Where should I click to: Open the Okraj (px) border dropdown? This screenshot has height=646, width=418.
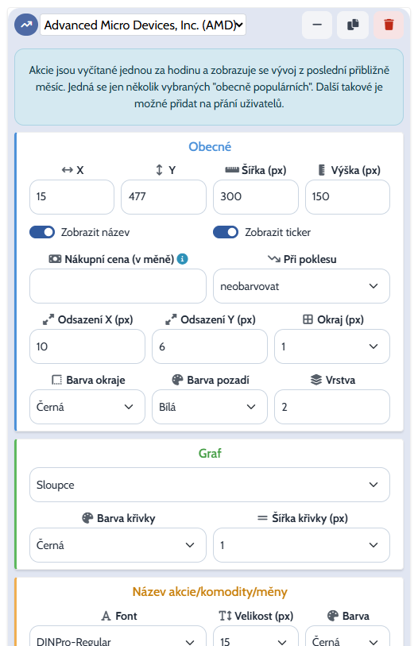click(x=332, y=346)
